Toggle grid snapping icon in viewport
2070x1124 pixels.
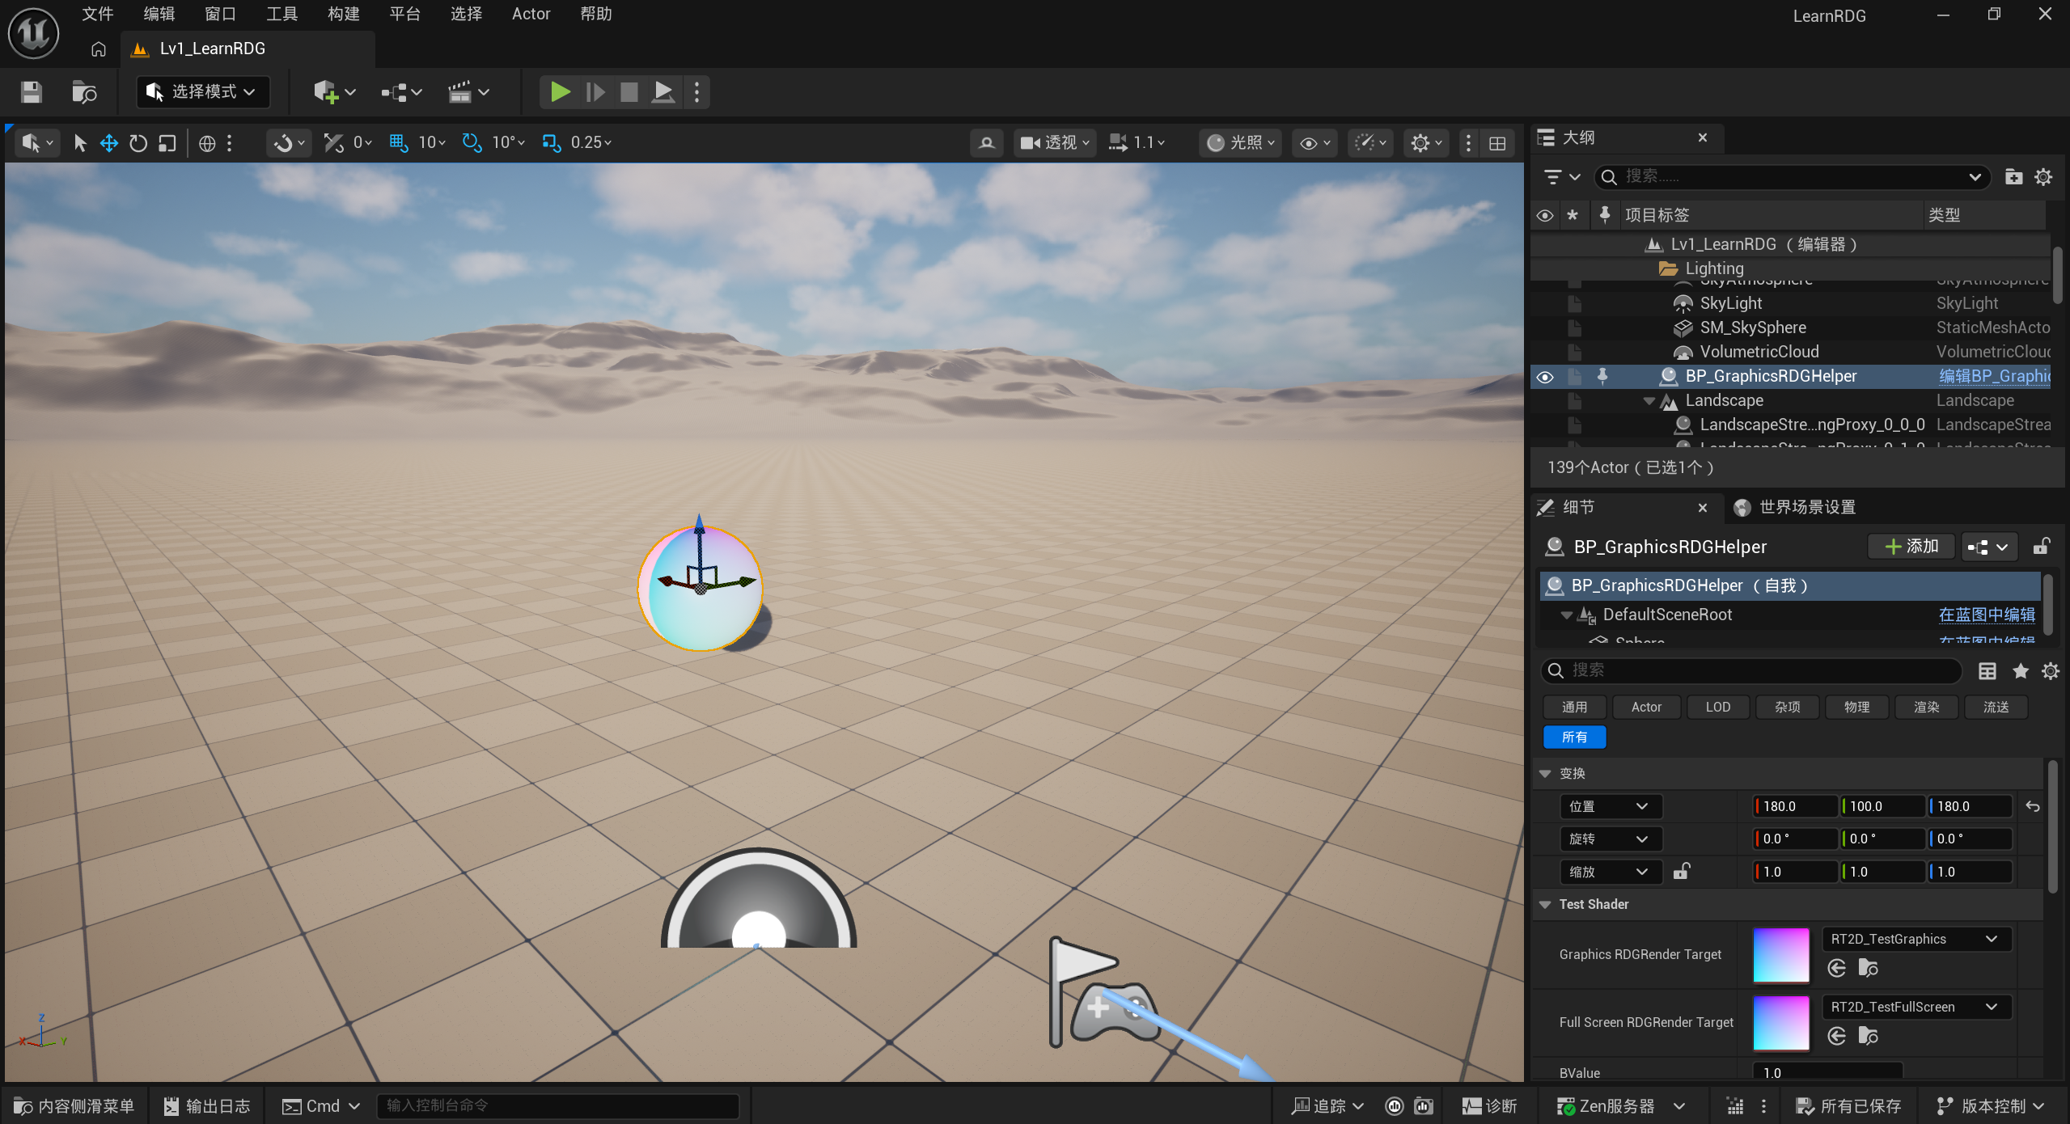pos(398,143)
